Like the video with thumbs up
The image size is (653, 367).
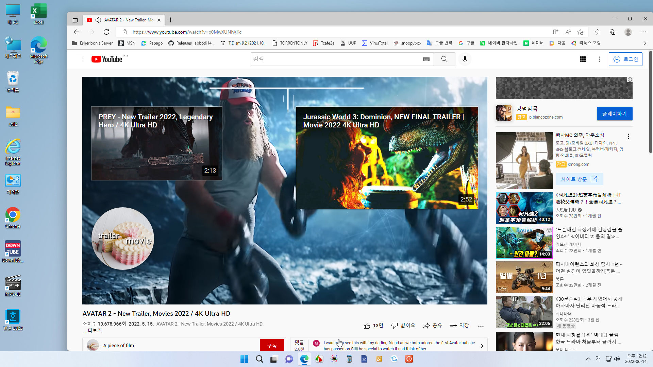tap(373, 326)
